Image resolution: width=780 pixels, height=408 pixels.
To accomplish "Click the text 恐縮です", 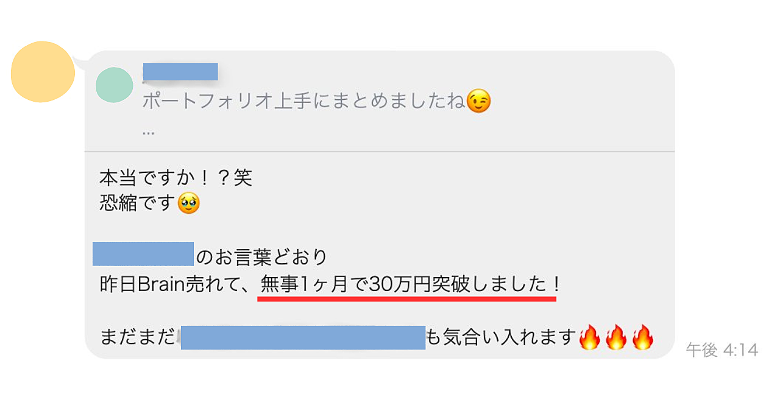I will click(x=138, y=203).
